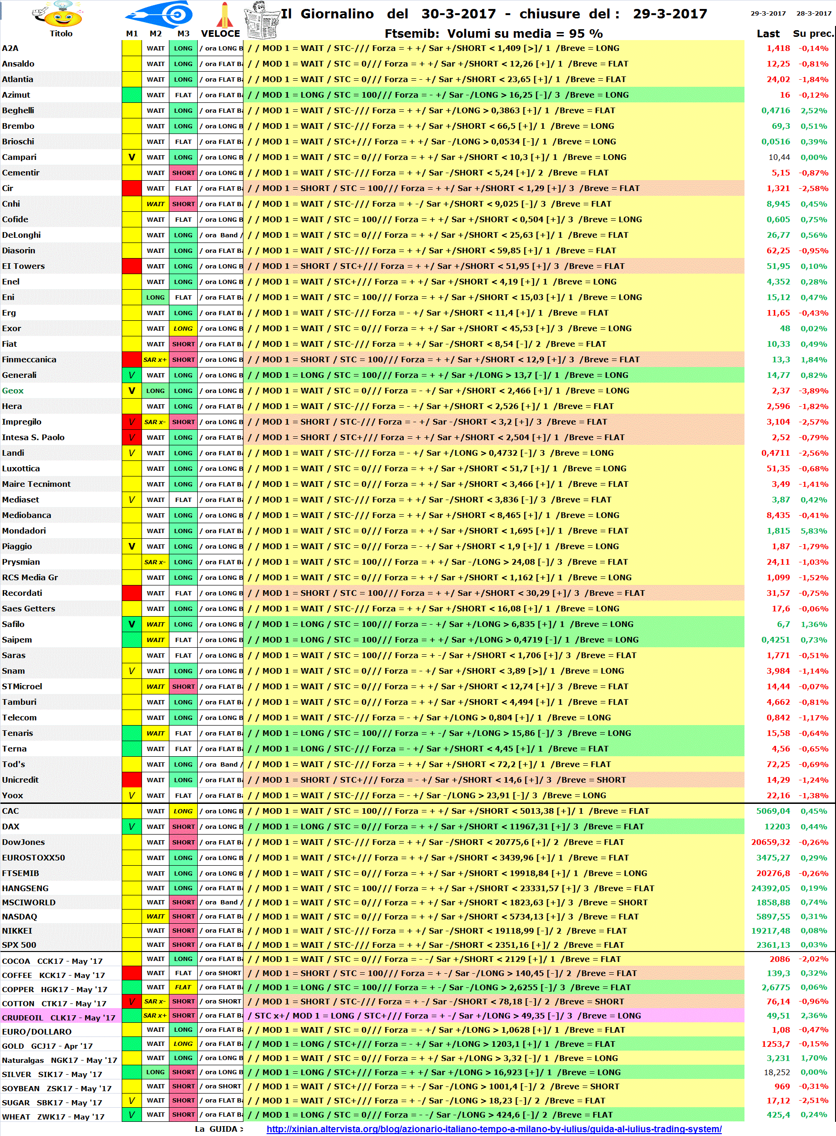Click the EURO/DOLLARO row label

(36, 1031)
